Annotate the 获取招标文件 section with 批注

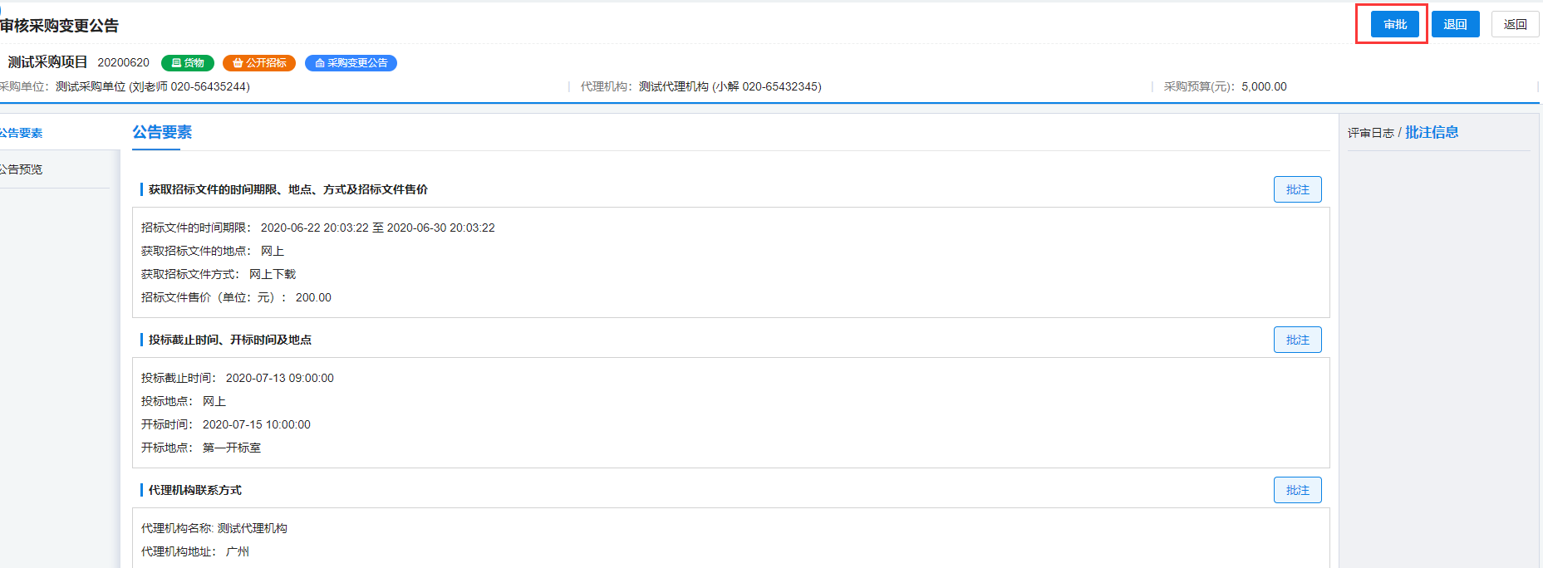click(x=1297, y=189)
